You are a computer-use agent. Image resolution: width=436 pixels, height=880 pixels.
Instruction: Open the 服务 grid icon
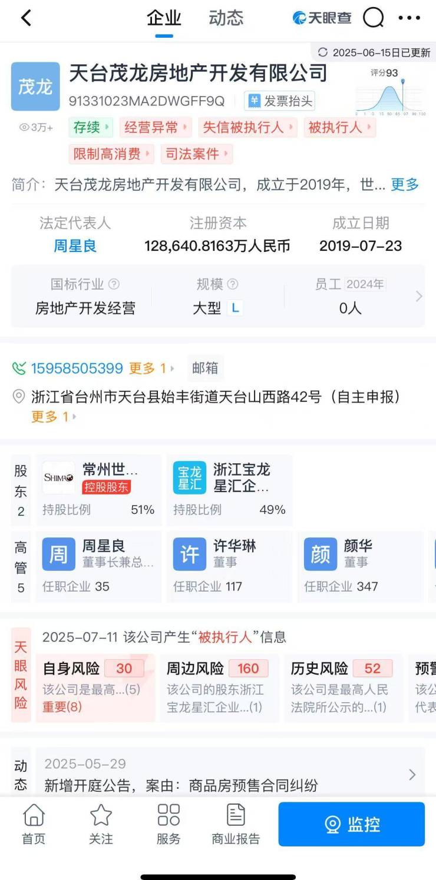[x=169, y=824]
